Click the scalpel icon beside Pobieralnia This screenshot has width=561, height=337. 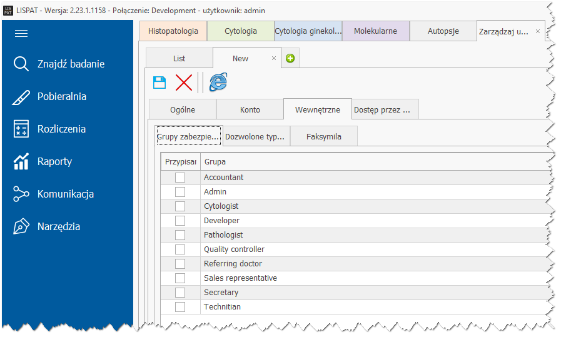pyautogui.click(x=21, y=97)
